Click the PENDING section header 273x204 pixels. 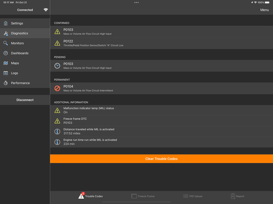[60, 57]
